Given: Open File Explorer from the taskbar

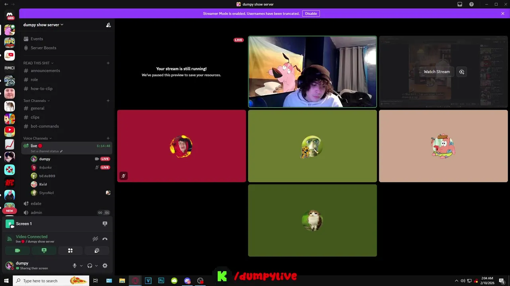Looking at the screenshot, I should pos(122,281).
